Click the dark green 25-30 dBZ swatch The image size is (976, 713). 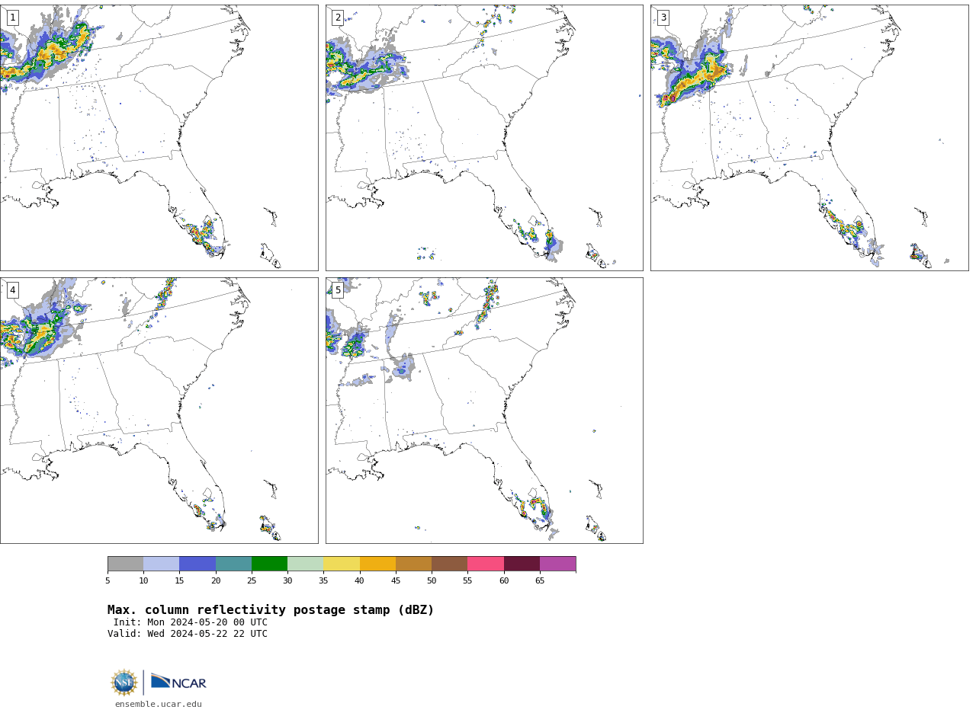pyautogui.click(x=269, y=564)
